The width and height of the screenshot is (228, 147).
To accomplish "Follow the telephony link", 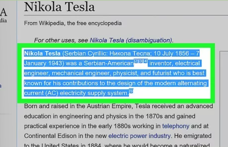I will (x=176, y=126).
